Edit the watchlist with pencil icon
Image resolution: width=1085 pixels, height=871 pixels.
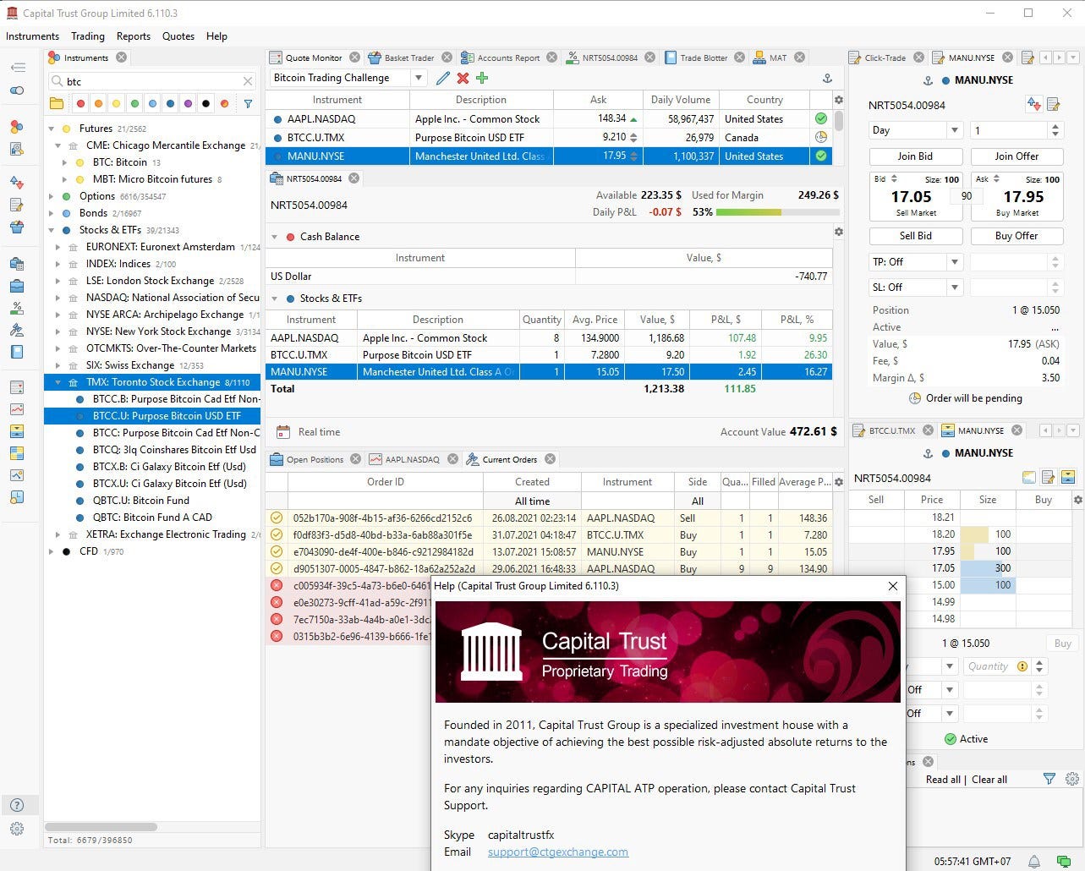click(x=443, y=78)
